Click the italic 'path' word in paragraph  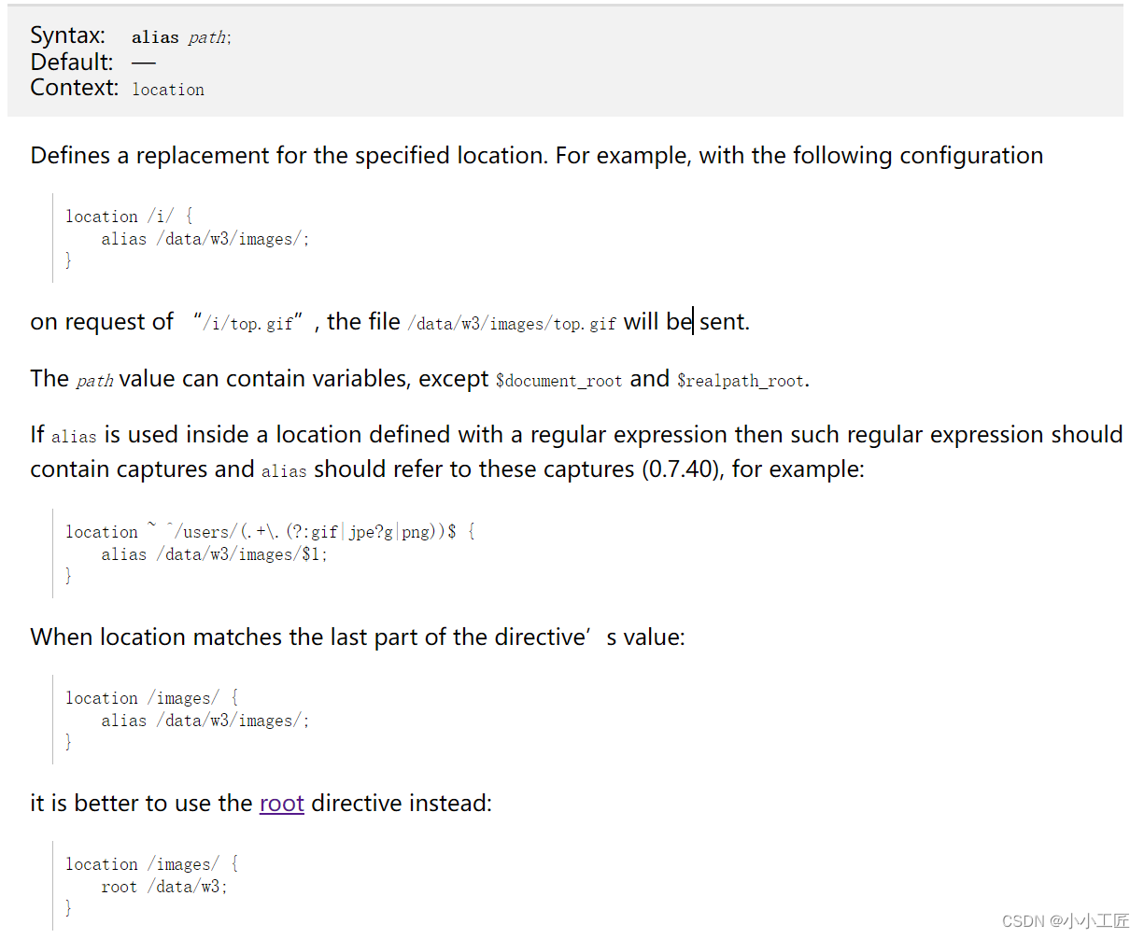(x=94, y=381)
